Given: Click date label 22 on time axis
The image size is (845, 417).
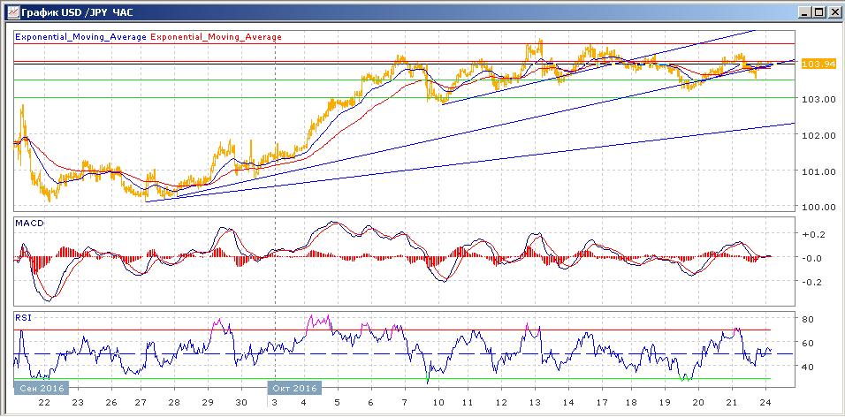Looking at the screenshot, I should [44, 403].
